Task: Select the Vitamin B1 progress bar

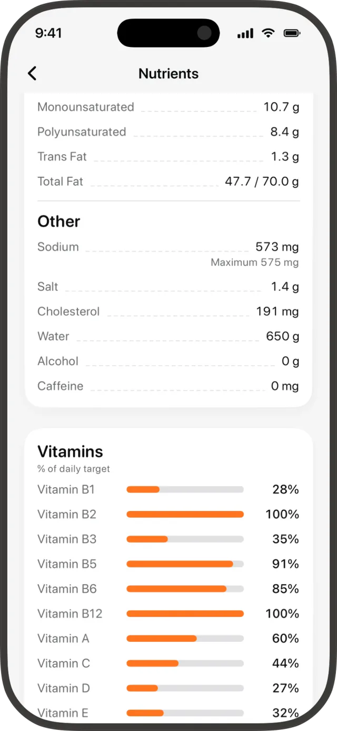Action: point(185,490)
